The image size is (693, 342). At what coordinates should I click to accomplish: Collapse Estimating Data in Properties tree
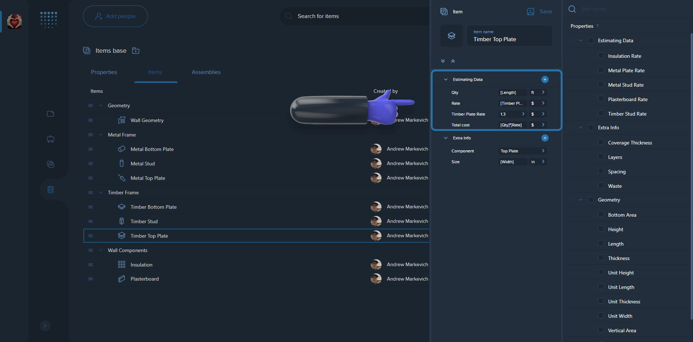581,40
